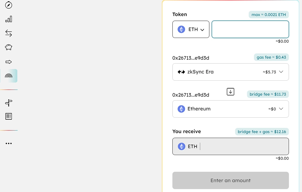Screen dimensions: 302x192
Task: Click the max 0.0021 ETH label
Action: (x=269, y=15)
